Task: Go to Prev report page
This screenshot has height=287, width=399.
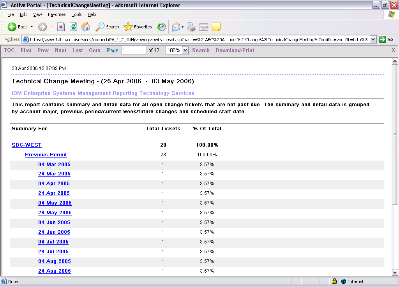Action: coord(43,50)
